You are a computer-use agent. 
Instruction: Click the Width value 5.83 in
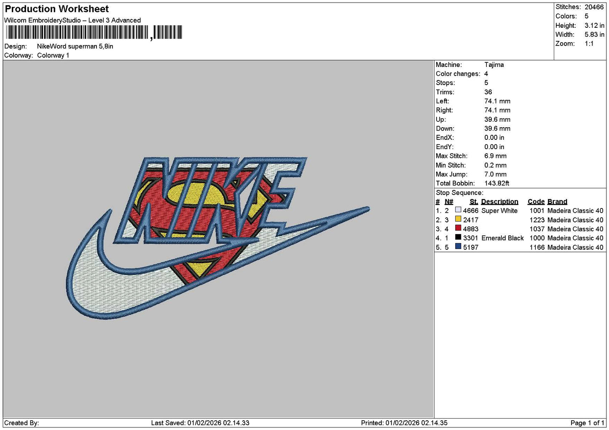coord(594,35)
